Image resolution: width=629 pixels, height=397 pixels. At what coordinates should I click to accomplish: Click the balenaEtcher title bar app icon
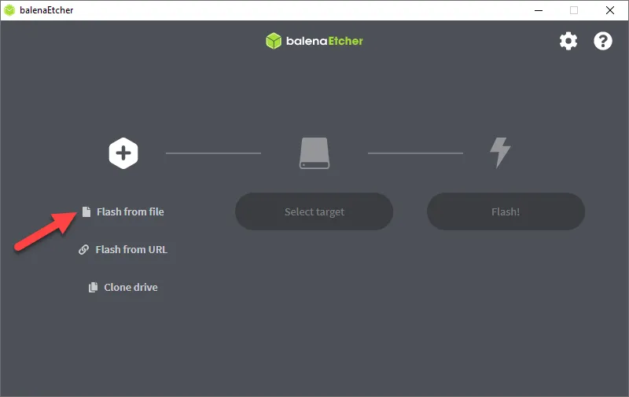(9, 10)
